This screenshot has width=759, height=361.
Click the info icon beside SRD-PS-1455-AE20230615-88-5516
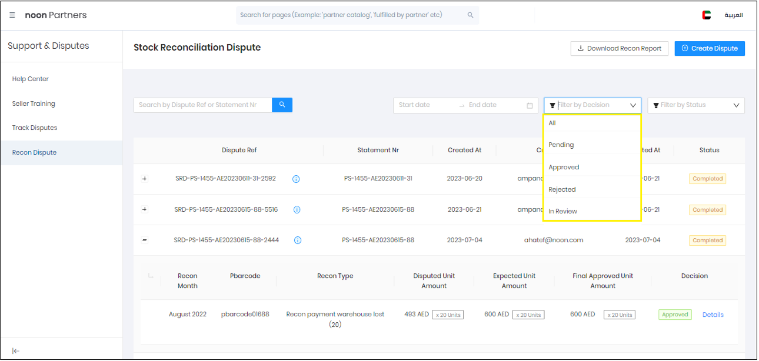(297, 209)
